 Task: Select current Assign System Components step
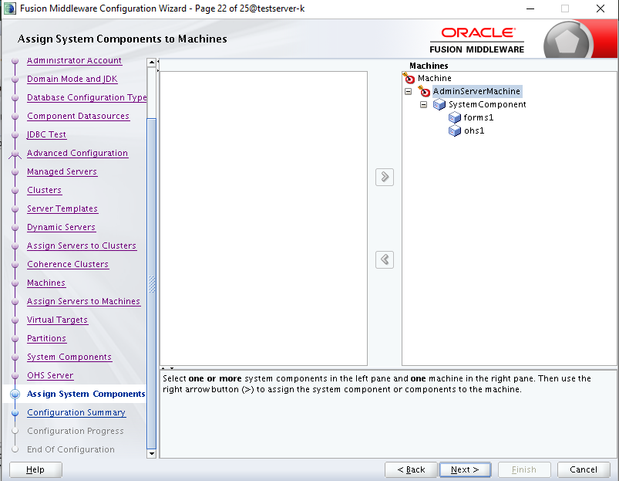click(x=86, y=394)
